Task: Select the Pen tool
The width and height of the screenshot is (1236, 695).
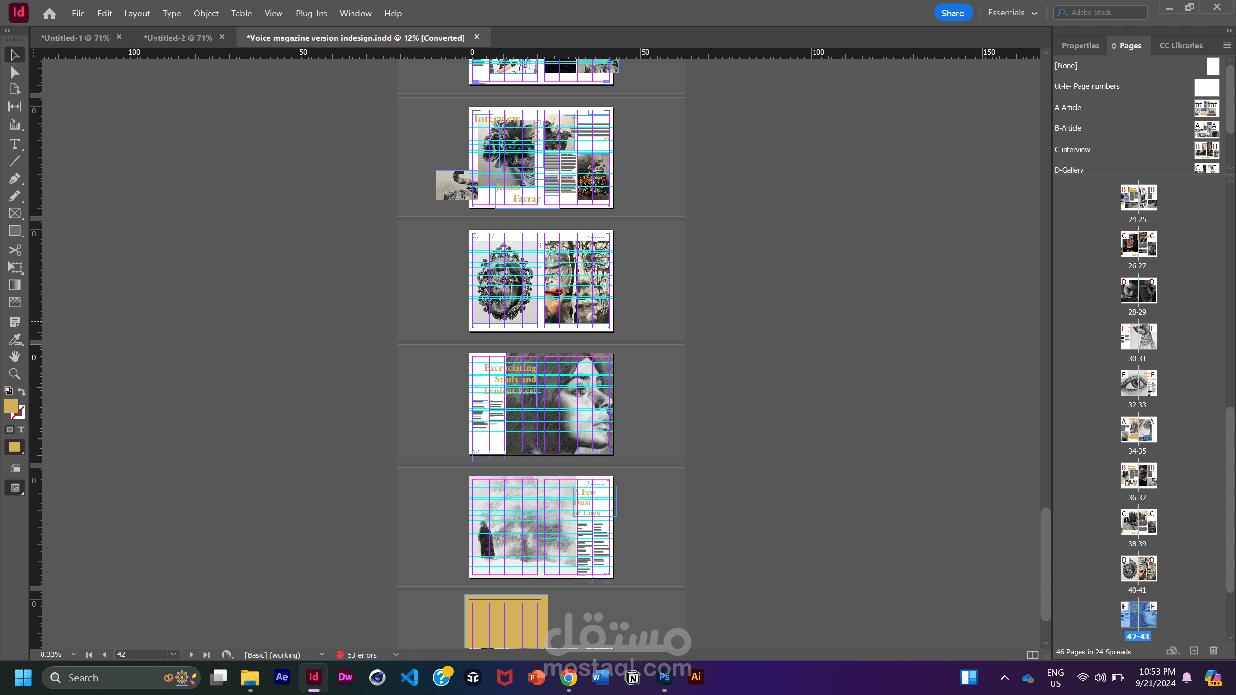Action: coord(14,179)
